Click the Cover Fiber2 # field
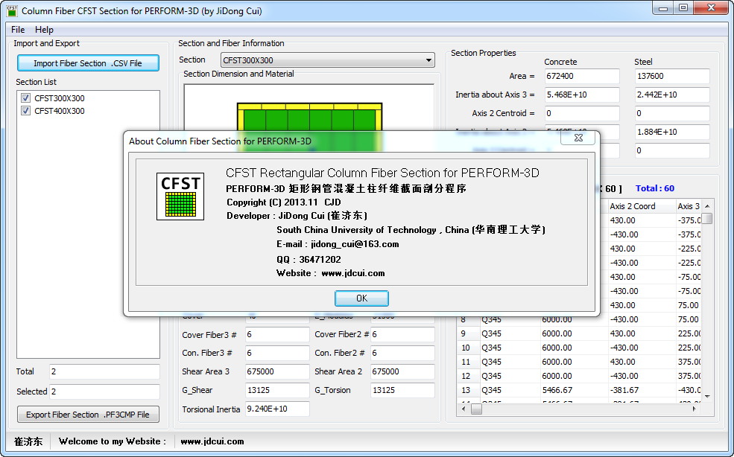 point(402,334)
